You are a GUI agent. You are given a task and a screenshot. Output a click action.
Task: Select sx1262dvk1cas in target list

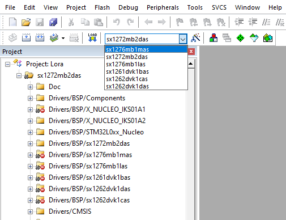coord(146,79)
